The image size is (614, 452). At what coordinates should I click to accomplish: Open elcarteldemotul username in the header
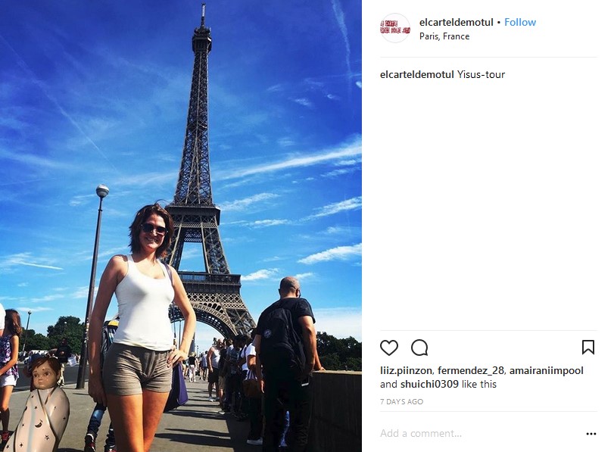(457, 22)
